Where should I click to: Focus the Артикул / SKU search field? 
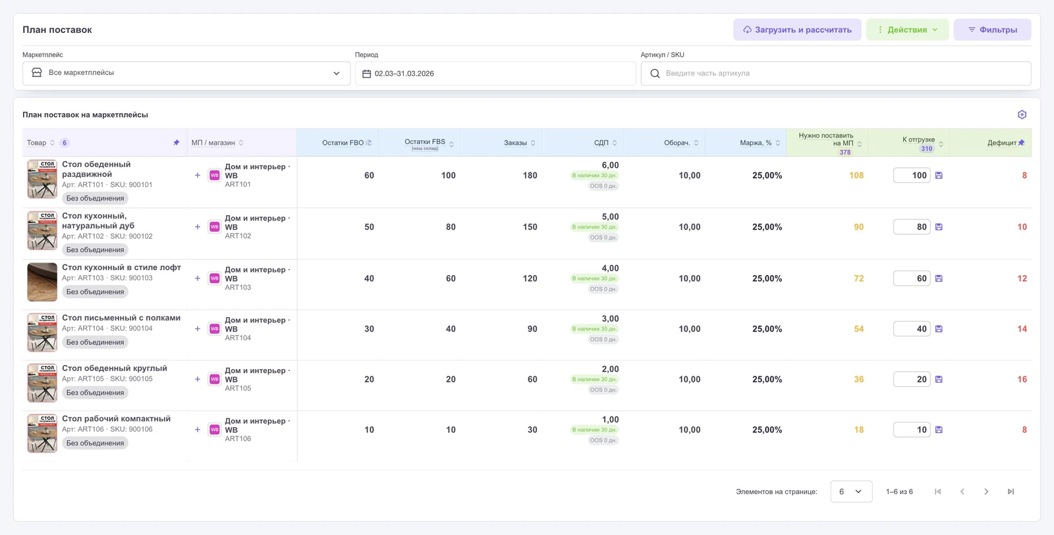pyautogui.click(x=836, y=73)
